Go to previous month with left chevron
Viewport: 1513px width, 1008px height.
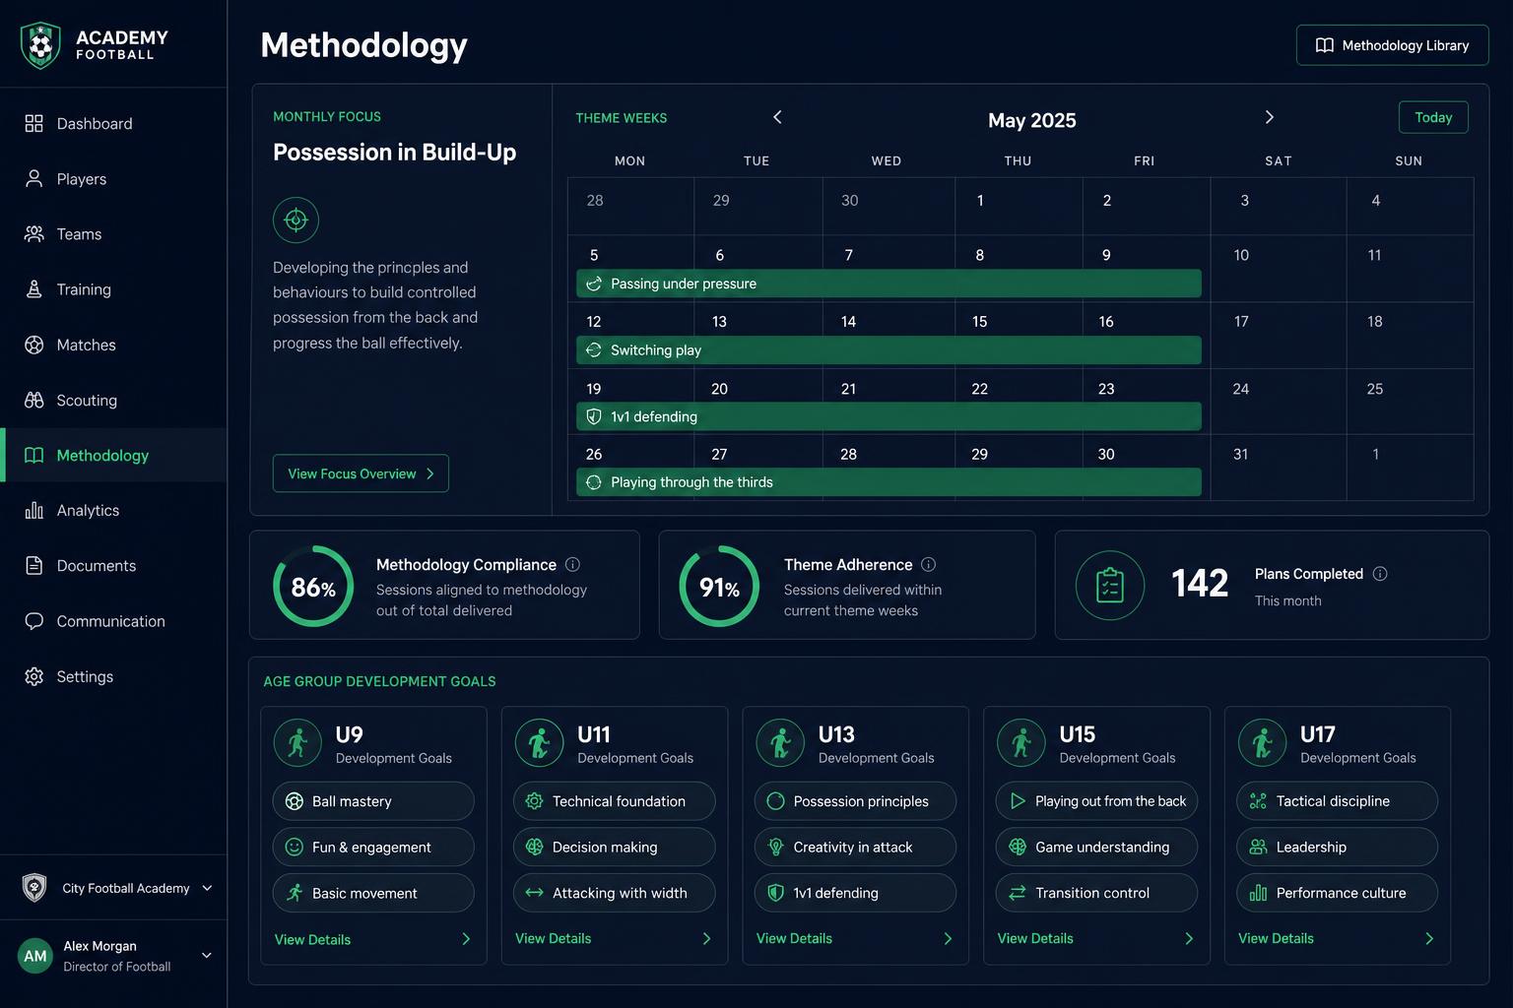[777, 117]
